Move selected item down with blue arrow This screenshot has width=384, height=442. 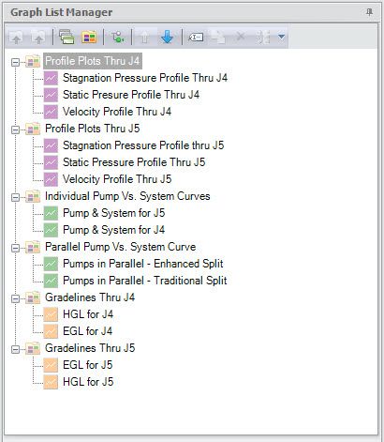tap(167, 38)
